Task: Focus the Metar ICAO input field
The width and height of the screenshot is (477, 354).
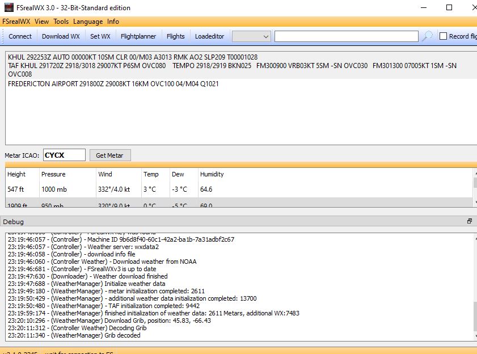Action: (x=64, y=155)
